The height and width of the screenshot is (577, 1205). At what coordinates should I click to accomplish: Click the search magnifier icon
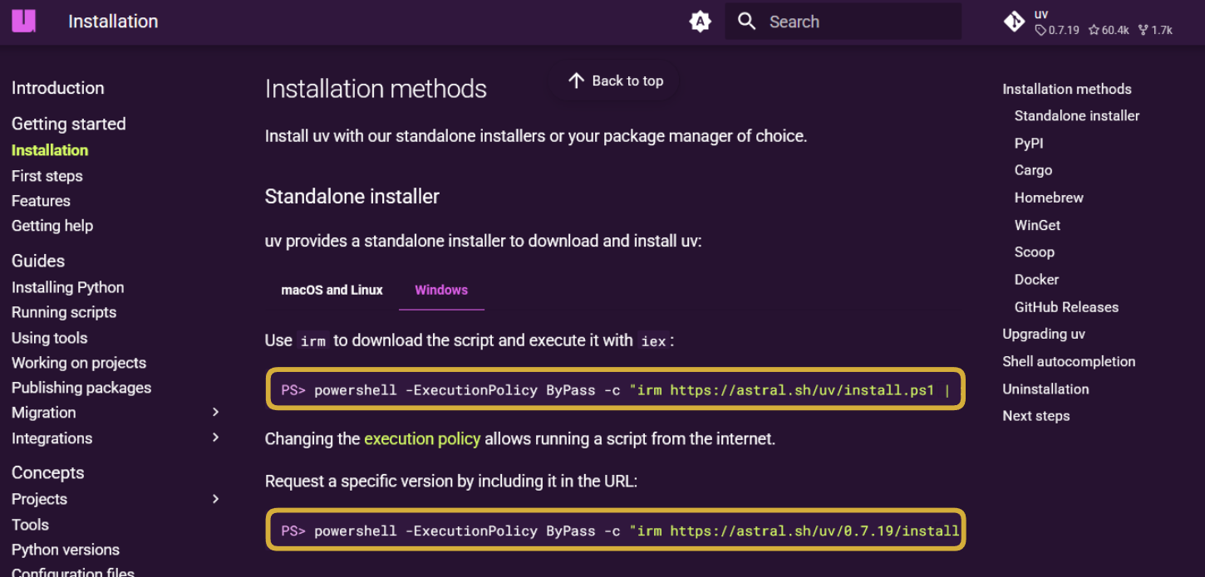pyautogui.click(x=746, y=22)
